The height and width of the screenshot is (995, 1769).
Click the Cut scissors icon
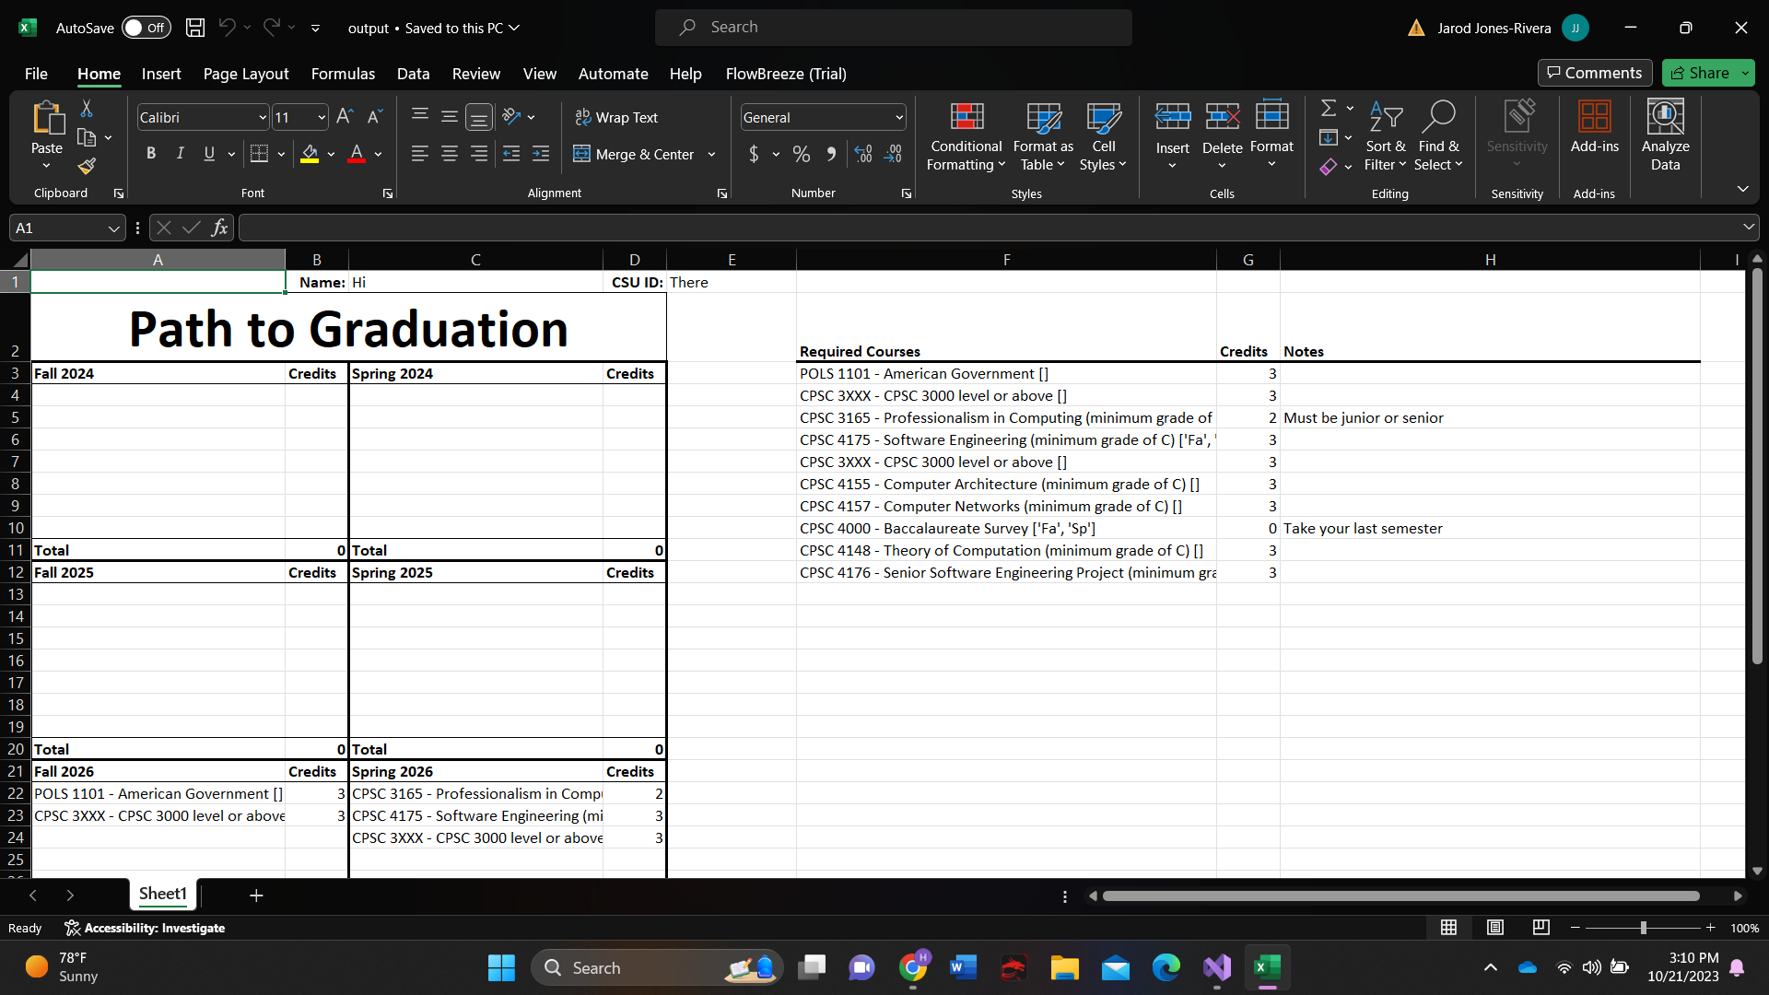point(87,110)
